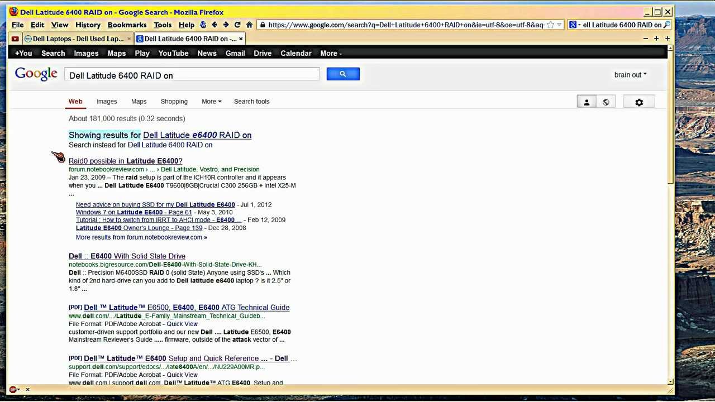This screenshot has width=715, height=402.
Task: Select the Web results tab
Action: tap(75, 102)
